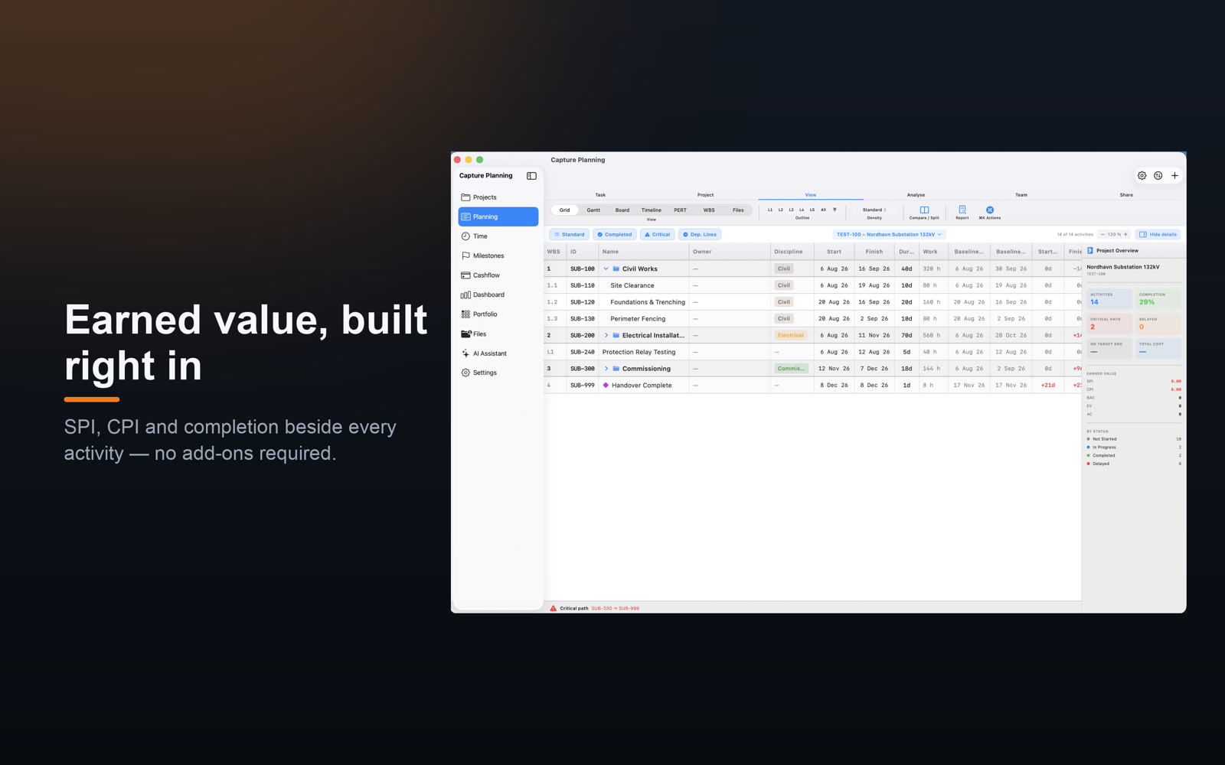Launch the AI Assistant
Viewport: 1225px width, 765px height.
[x=498, y=353]
